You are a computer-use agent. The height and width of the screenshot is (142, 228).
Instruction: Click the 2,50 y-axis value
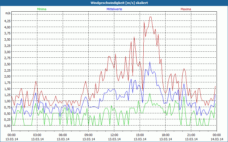[7, 64]
